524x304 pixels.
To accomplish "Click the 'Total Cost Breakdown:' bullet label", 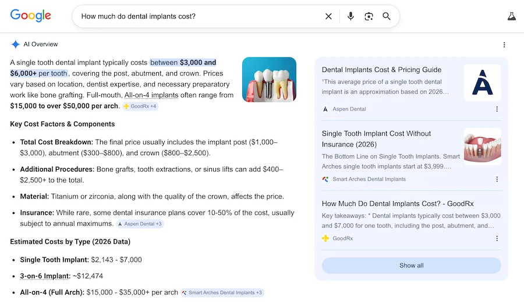I will [x=56, y=142].
